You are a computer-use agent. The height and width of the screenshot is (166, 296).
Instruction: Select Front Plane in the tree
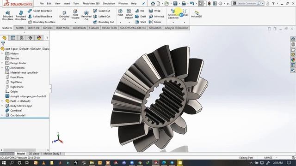[x=14, y=77]
